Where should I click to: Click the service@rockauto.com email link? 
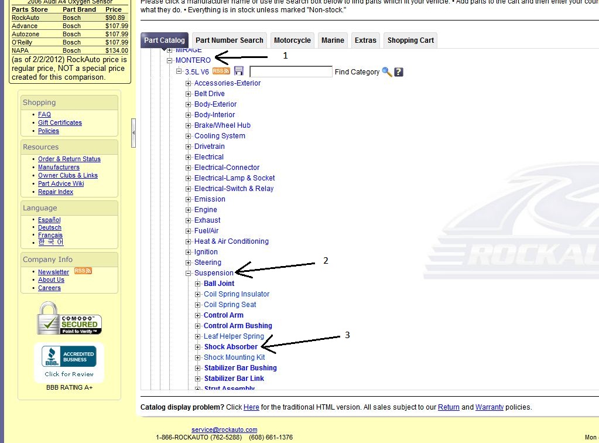224,430
